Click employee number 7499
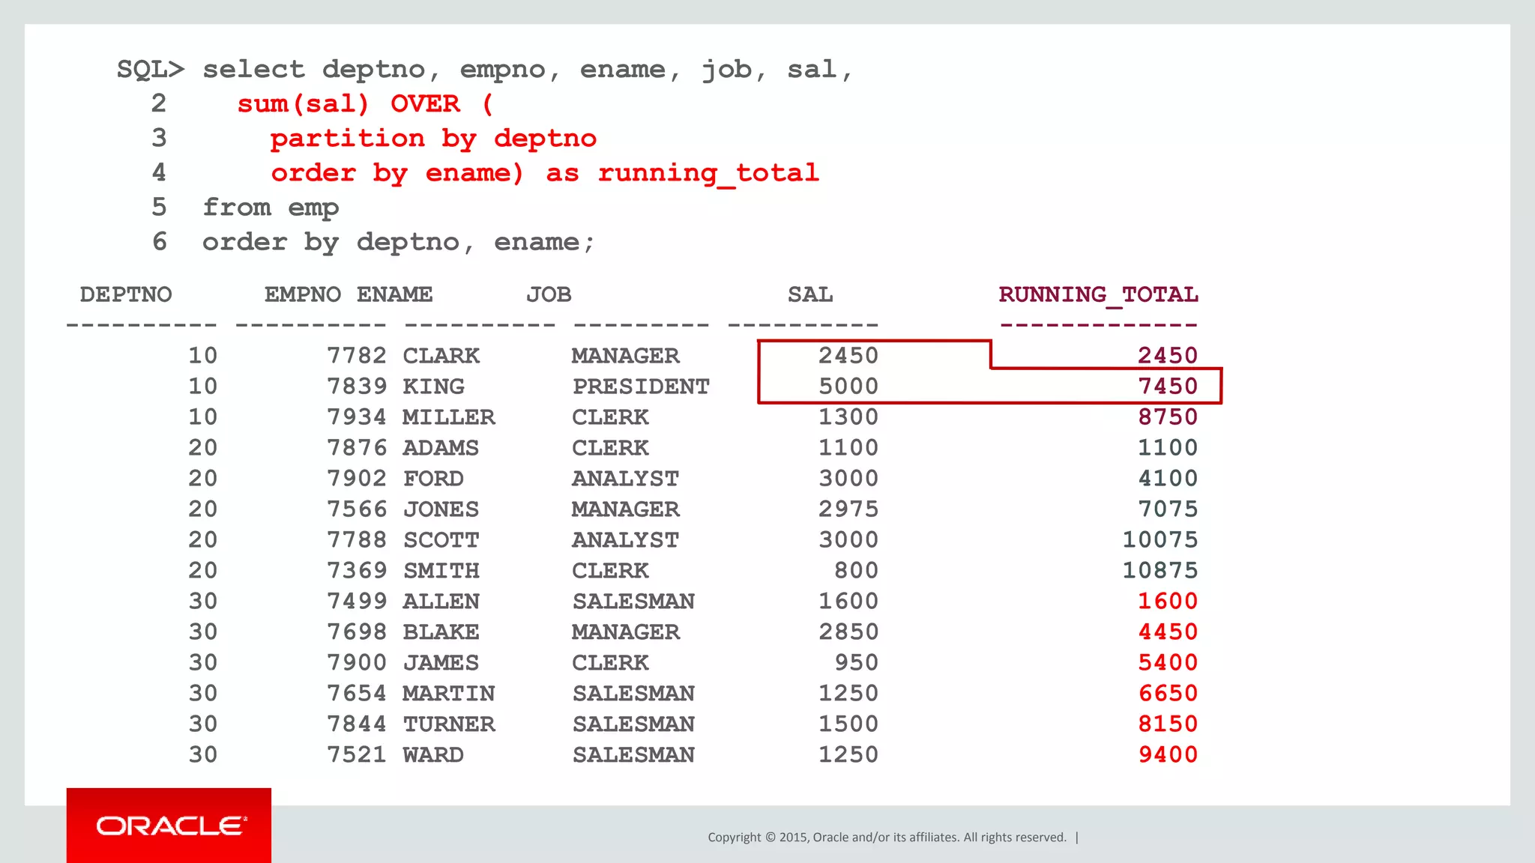Viewport: 1535px width, 863px height. [x=357, y=602]
